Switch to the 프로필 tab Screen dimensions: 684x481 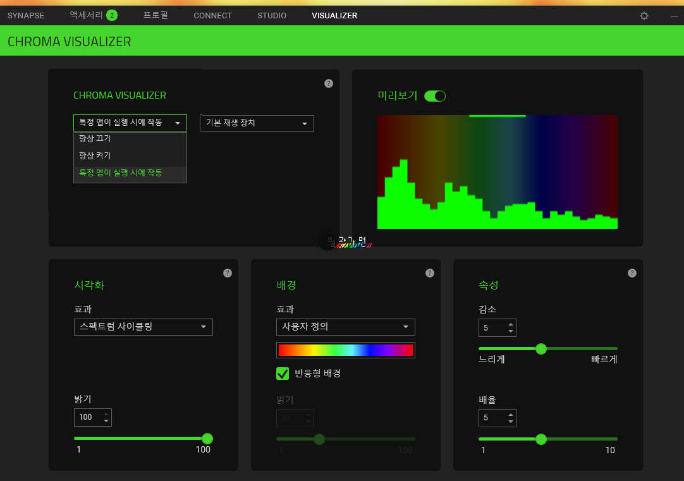coord(156,15)
